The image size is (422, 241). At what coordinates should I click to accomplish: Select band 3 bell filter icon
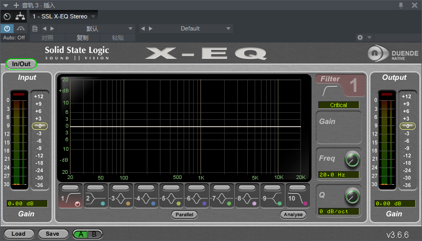120,199
